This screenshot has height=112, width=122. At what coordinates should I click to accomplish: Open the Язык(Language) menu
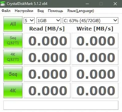81,11
